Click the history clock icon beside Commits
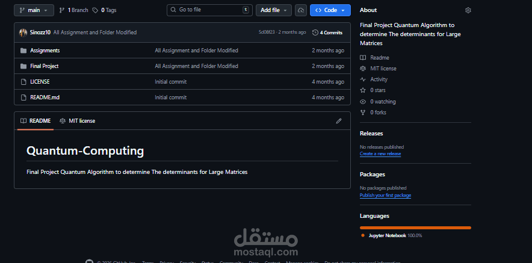The width and height of the screenshot is (532, 263). click(315, 32)
